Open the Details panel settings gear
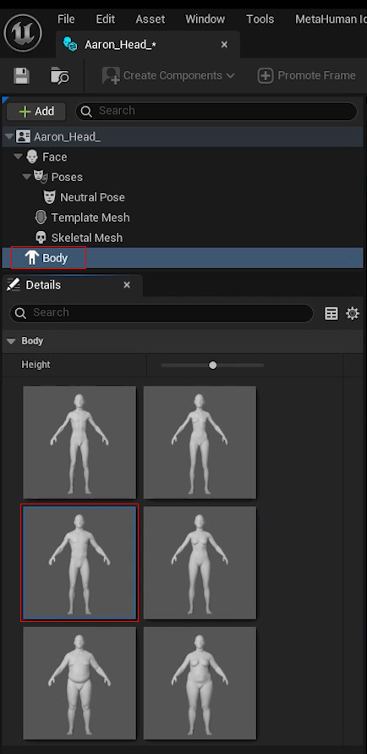Viewport: 367px width, 754px height. (353, 313)
